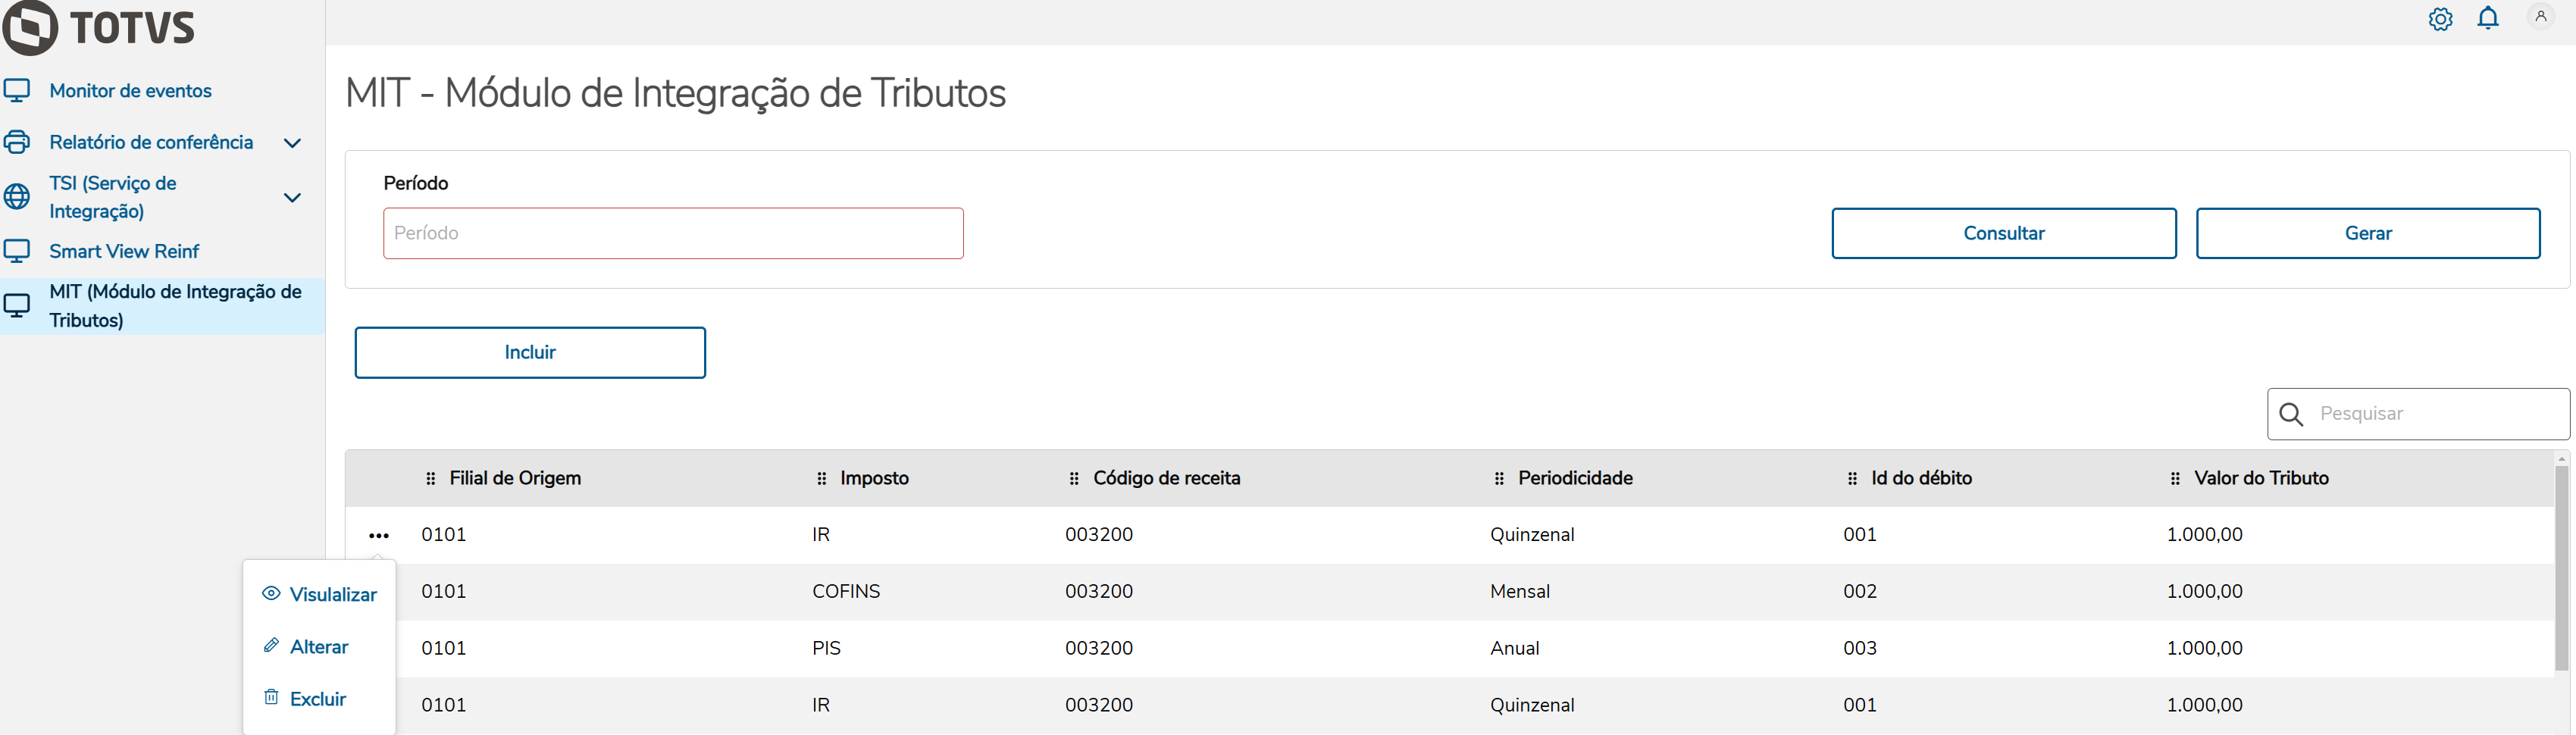Screen dimensions: 2576x735
Task: Click the three-dots row actions icon
Action: click(378, 536)
